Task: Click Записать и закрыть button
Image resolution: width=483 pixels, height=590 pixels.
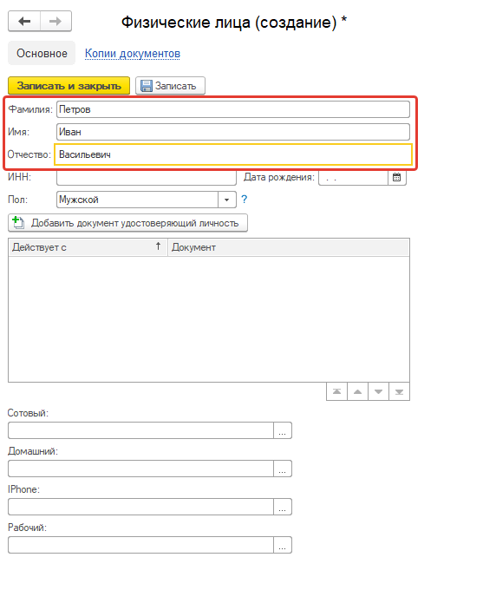Action: point(69,86)
